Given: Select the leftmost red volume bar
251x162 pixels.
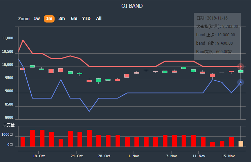Looking at the screenshot, I should (23, 141).
